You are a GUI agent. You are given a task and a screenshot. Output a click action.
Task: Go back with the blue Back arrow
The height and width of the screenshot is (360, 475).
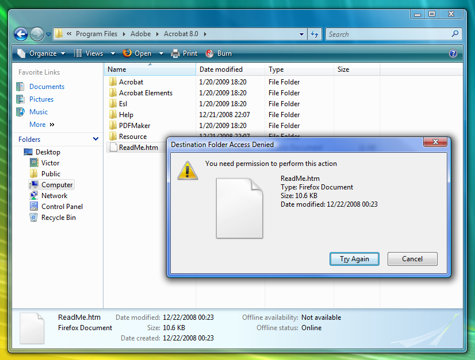(21, 34)
